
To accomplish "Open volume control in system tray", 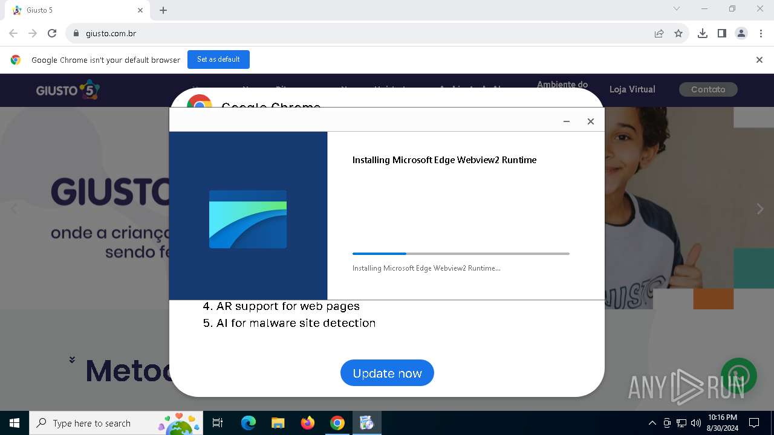I will [696, 423].
